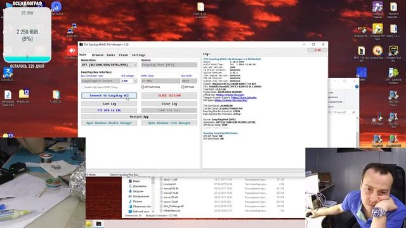
Task: Click Open Windows Task Manager button
Action: (x=169, y=123)
